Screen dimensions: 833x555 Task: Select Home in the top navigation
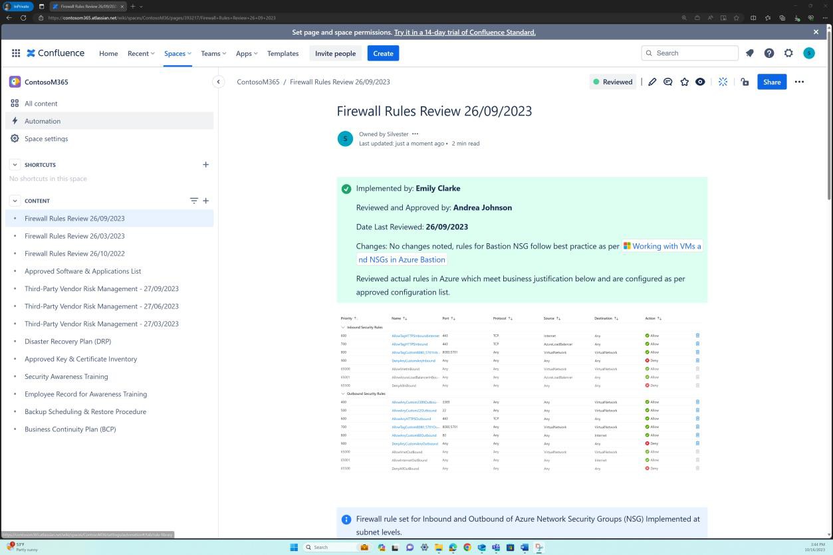(108, 53)
